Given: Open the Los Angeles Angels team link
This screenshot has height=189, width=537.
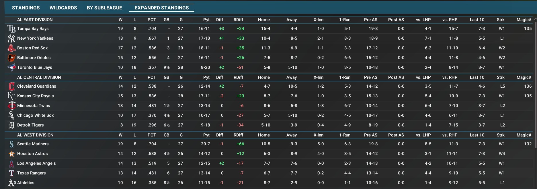Looking at the screenshot, I should pyautogui.click(x=36, y=163).
